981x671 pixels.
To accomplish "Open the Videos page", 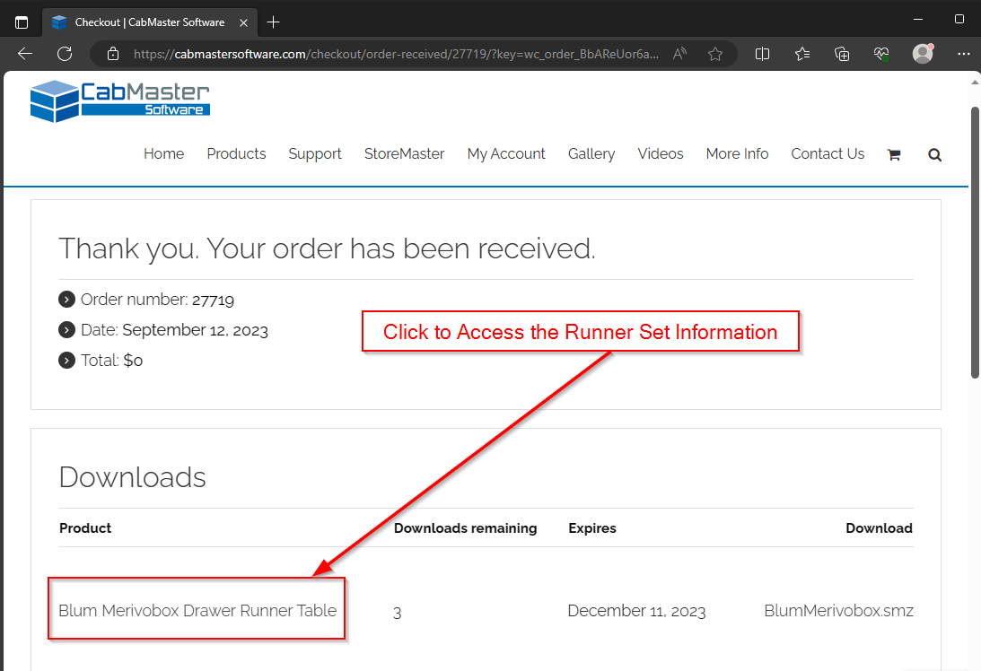I will pyautogui.click(x=660, y=153).
